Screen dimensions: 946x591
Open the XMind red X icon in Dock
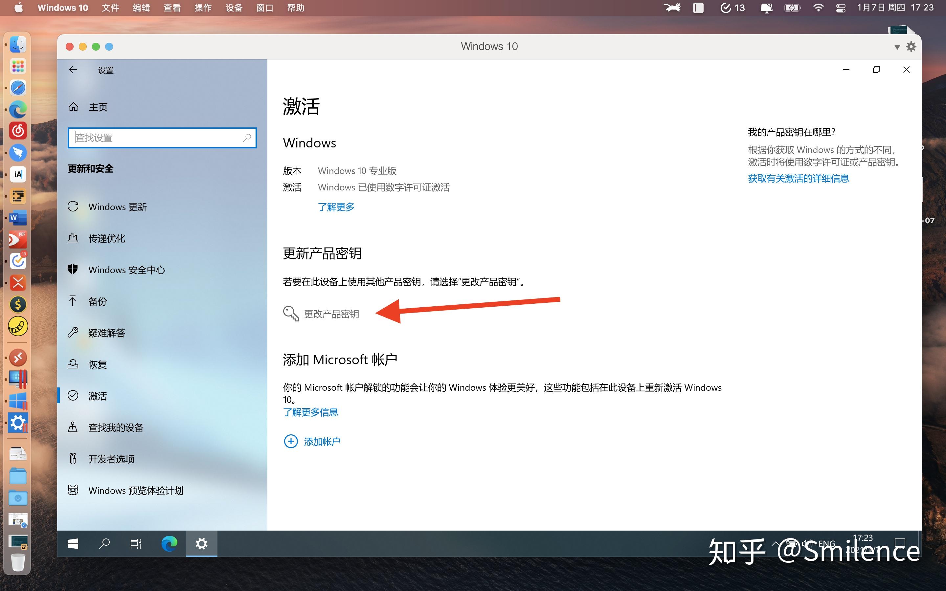18,283
